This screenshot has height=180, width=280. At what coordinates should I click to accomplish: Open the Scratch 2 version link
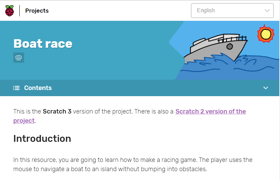210,111
